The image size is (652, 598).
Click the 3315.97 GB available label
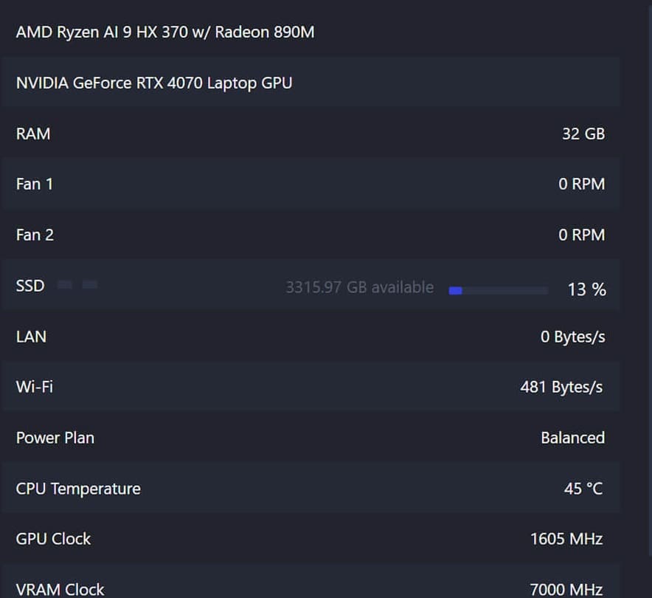pyautogui.click(x=359, y=287)
